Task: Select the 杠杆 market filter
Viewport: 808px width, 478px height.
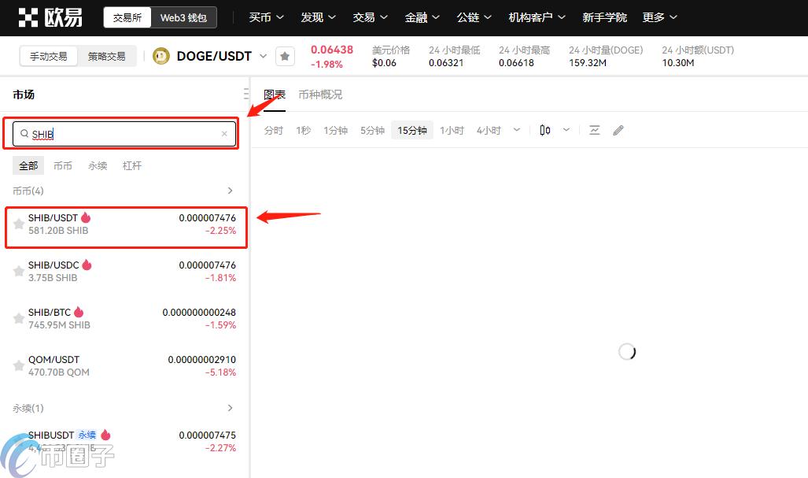Action: tap(132, 165)
